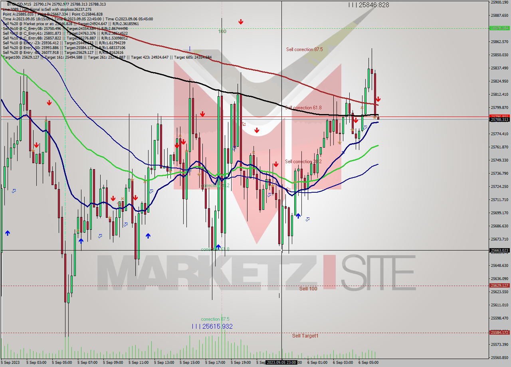Click the highlighted '2023.09.05 23:00' time label

281,363
